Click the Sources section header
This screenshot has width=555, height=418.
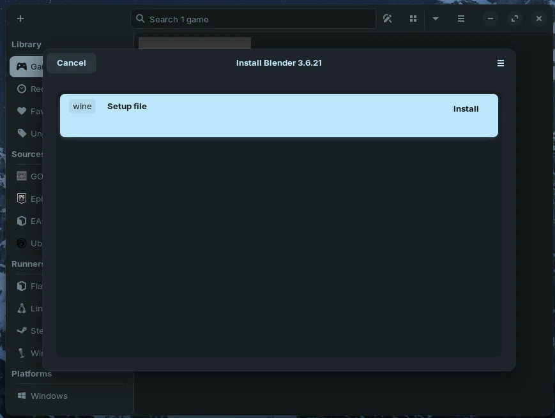[27, 154]
